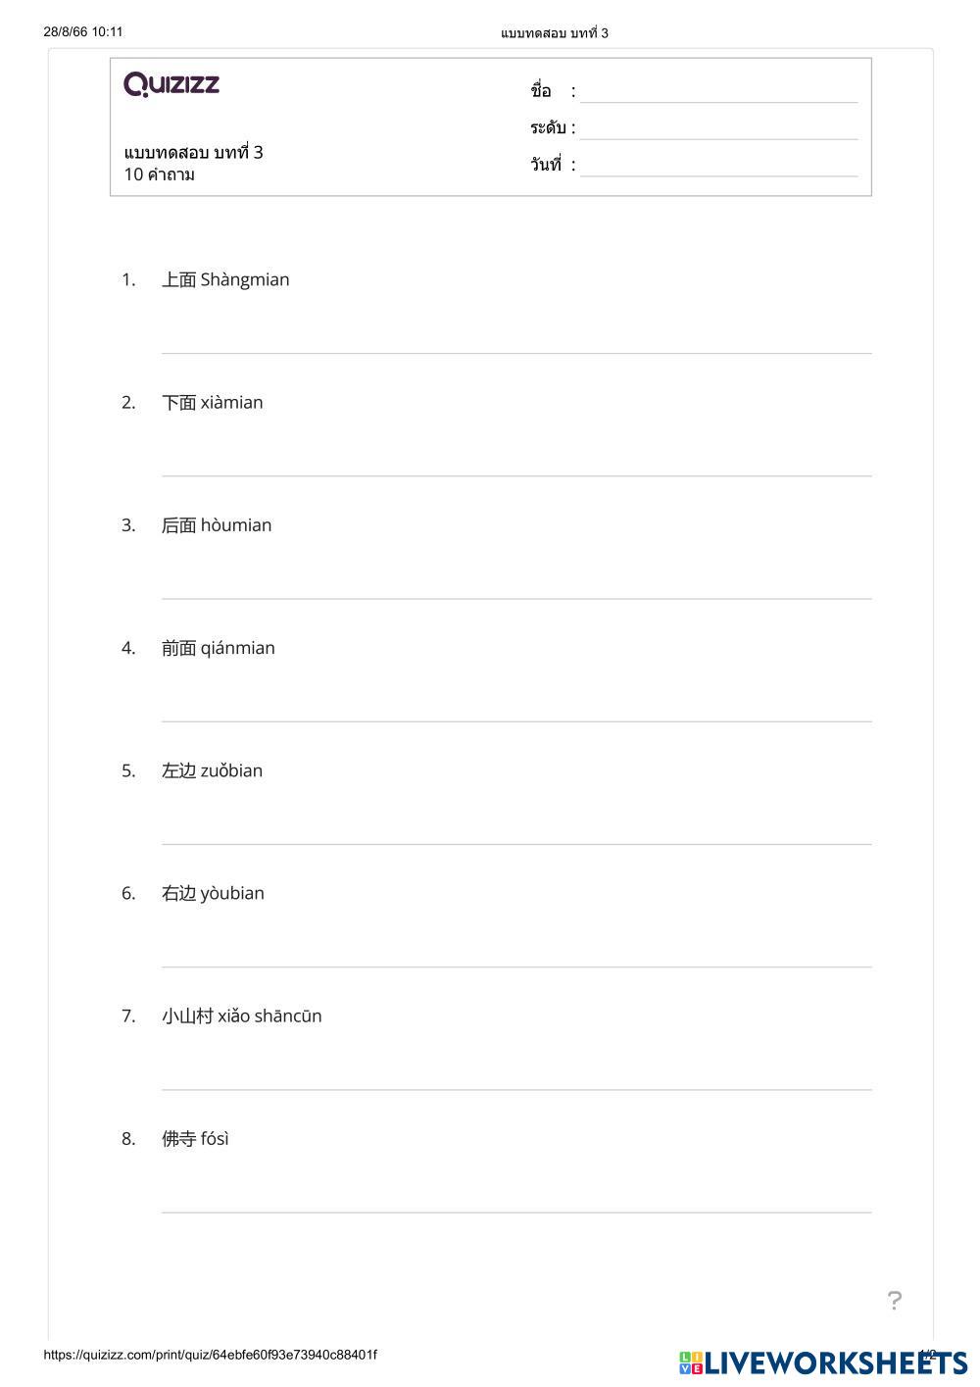Click the question text 佛寺 fósì
This screenshot has width=980, height=1387.
pos(195,1139)
